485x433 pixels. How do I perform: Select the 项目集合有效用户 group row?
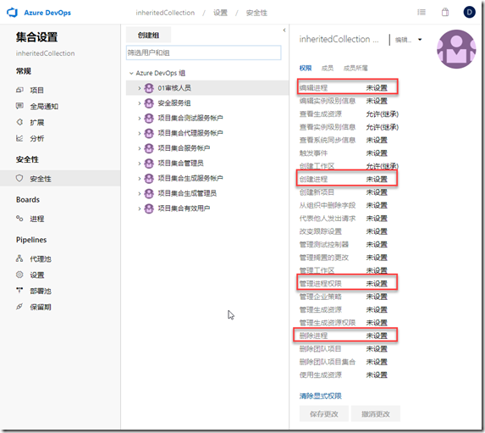tap(207, 208)
